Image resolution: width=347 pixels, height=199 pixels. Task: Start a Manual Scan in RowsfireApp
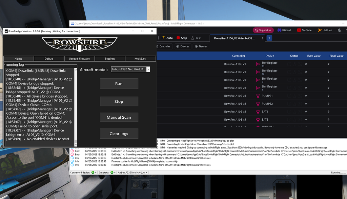(x=119, y=117)
